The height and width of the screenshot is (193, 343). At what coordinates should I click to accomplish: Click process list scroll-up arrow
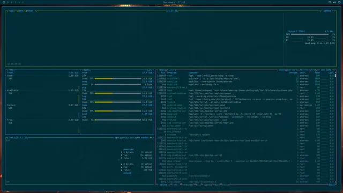[x=335, y=73]
